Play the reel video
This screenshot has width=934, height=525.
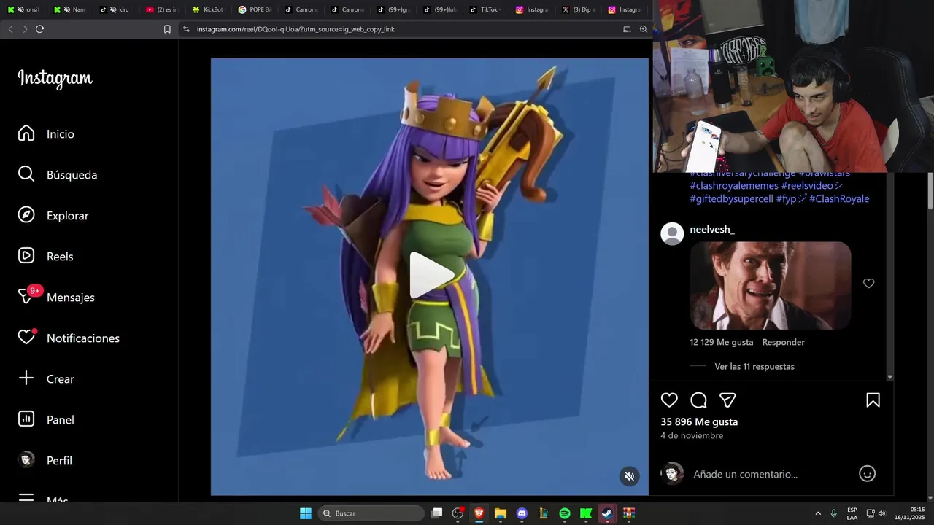pyautogui.click(x=431, y=276)
